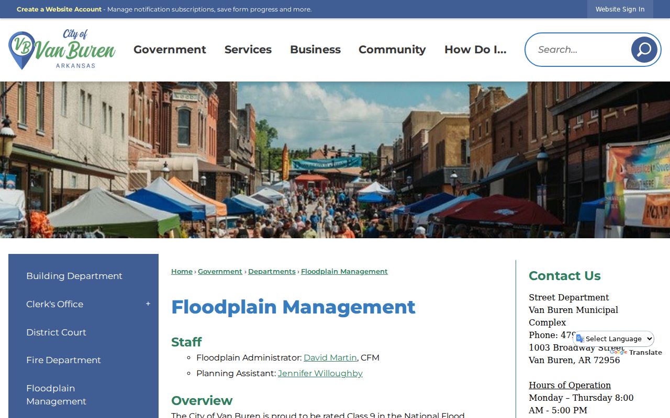
Task: Click the Floodplain Management page heading
Action: click(x=293, y=307)
